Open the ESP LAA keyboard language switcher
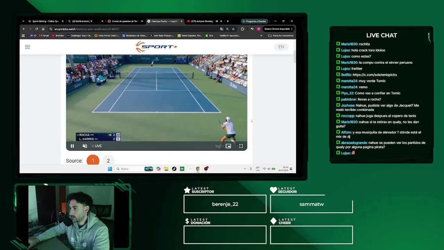The image size is (444, 250). pyautogui.click(x=258, y=169)
